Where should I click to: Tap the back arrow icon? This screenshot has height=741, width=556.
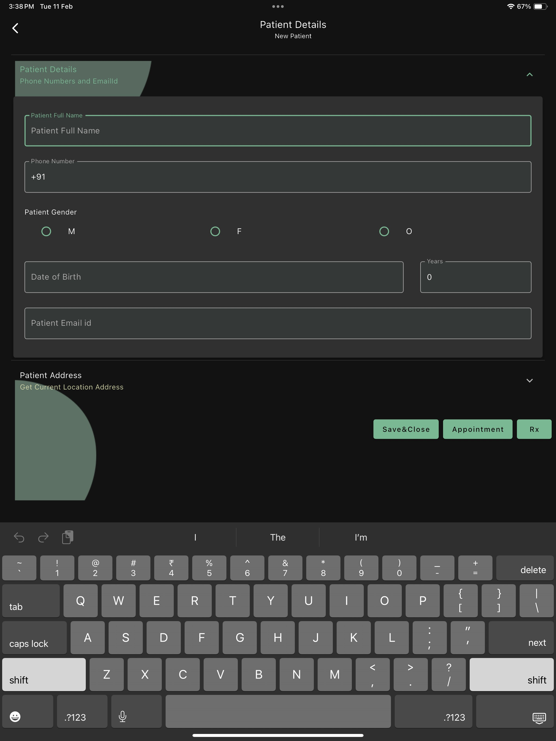15,28
